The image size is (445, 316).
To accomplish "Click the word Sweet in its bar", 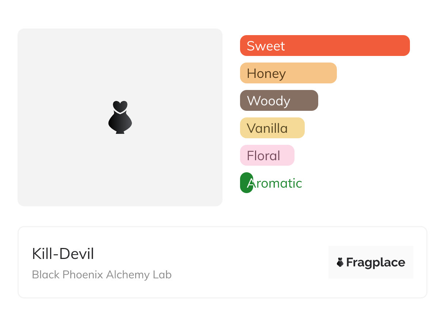I will [266, 46].
